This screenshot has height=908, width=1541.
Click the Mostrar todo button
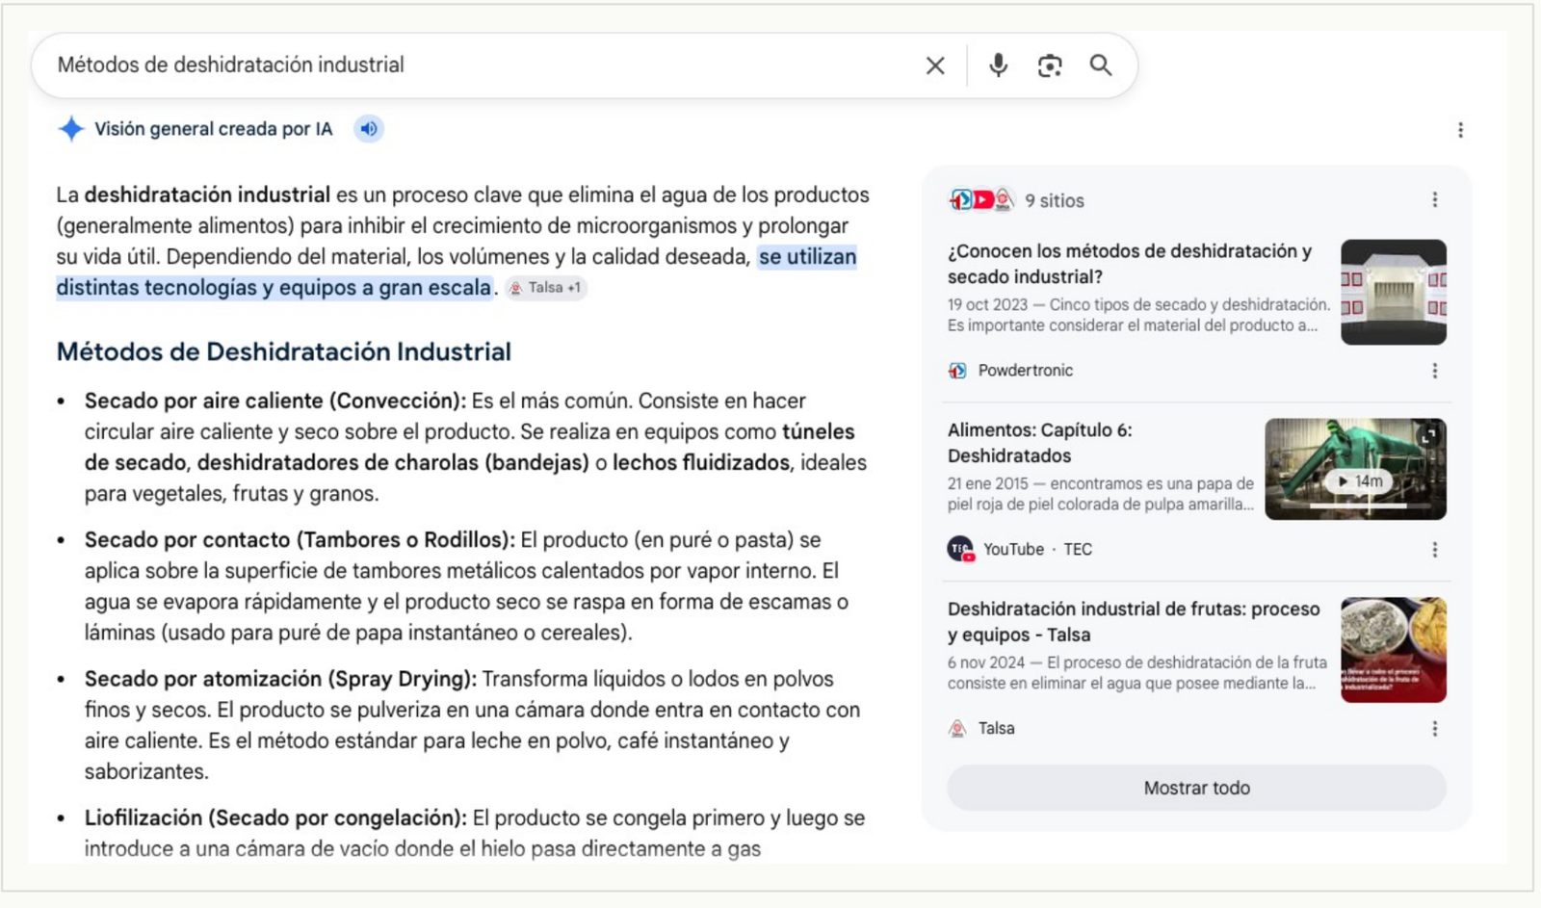pyautogui.click(x=1197, y=788)
